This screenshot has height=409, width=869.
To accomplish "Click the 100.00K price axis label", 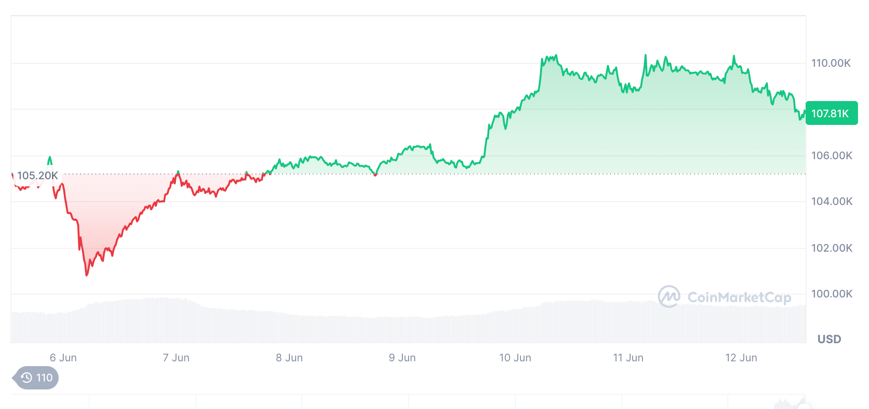I will [x=831, y=294].
